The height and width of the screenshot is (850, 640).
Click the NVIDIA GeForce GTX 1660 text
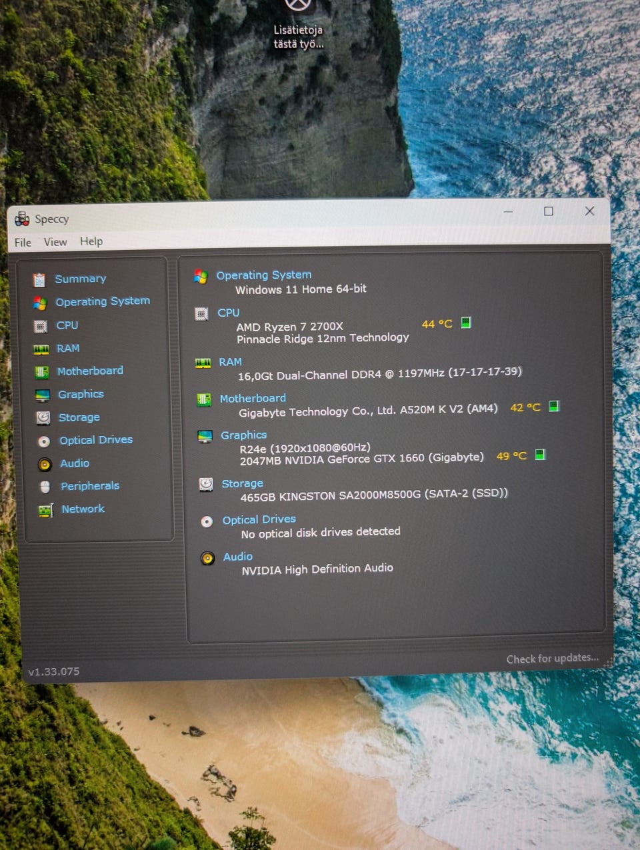click(362, 459)
